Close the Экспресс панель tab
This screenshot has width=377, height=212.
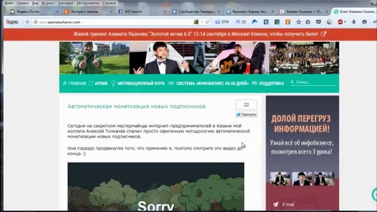coord(111,12)
